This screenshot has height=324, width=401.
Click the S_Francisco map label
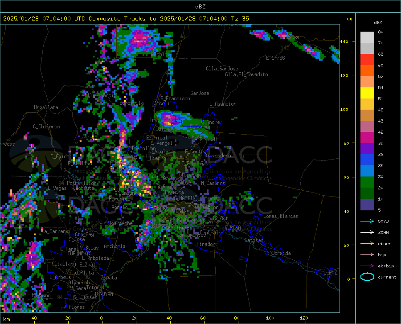coord(175,98)
